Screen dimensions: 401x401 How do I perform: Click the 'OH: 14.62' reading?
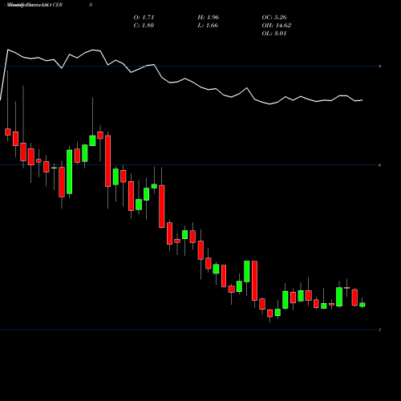(x=277, y=26)
